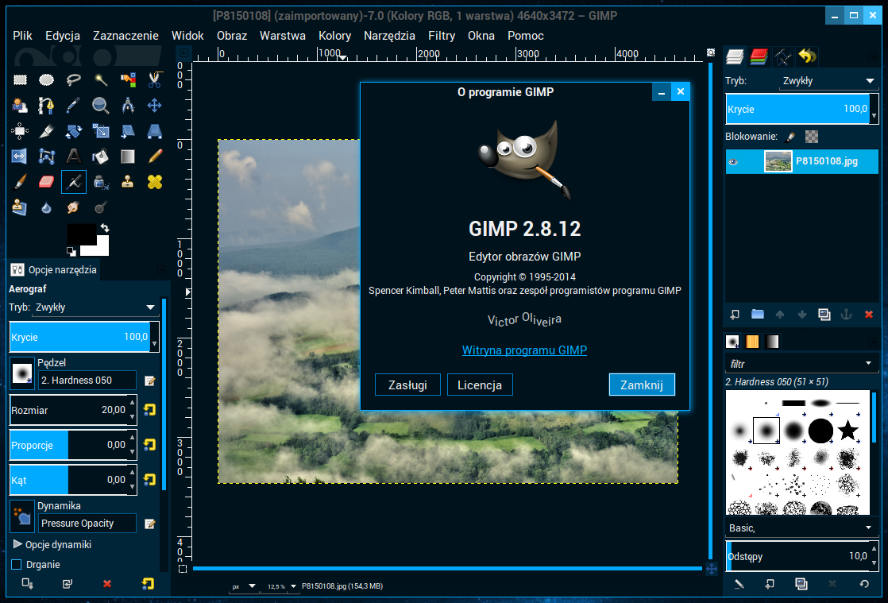Create a new layer in Layers panel

(x=735, y=315)
